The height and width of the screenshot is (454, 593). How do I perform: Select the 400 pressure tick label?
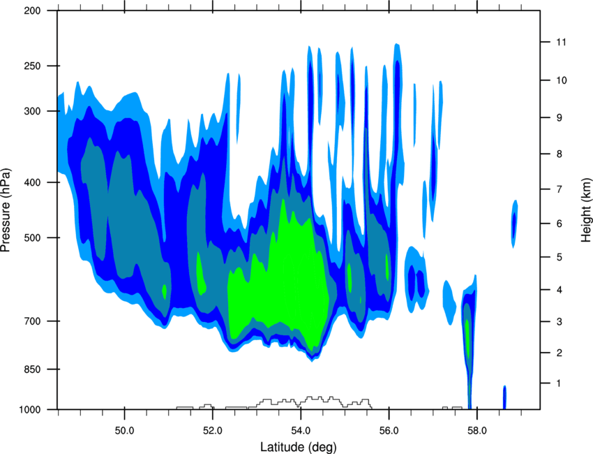[x=32, y=182]
